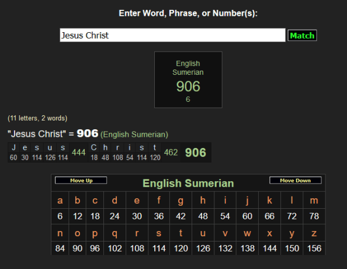Click the value 144 in the cipher table
This screenshot has width=347, height=269.
coord(270,249)
